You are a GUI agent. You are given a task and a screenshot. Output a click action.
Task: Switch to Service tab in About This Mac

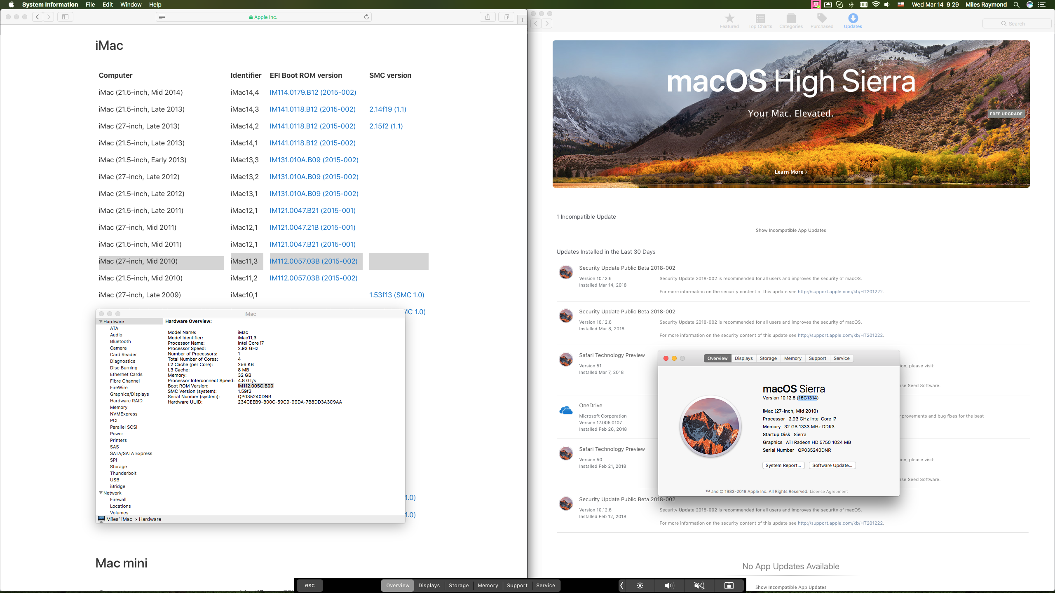tap(842, 358)
